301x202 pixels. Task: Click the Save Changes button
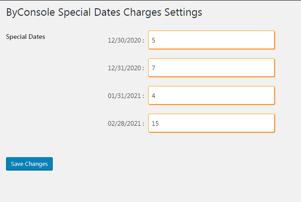tap(29, 164)
